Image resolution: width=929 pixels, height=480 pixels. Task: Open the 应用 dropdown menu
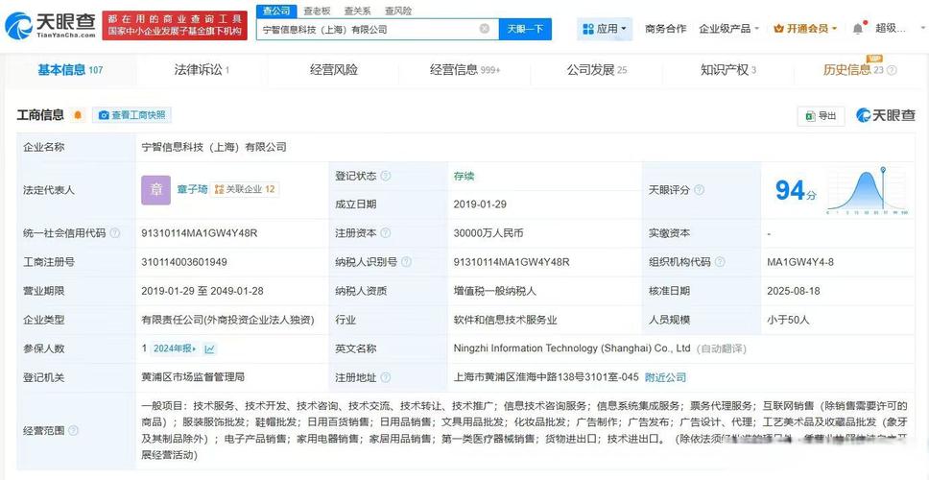click(605, 29)
